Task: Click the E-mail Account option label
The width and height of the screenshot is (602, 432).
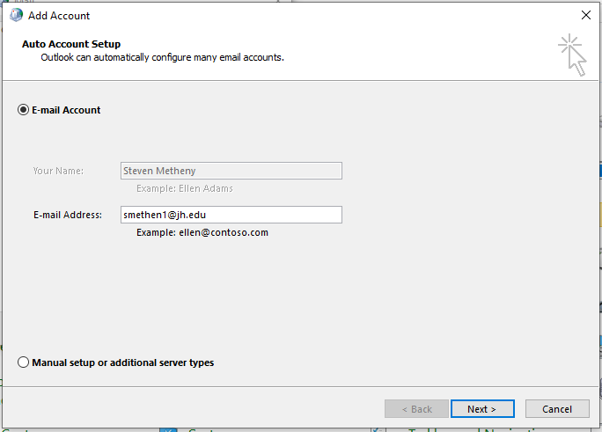Action: [x=66, y=110]
